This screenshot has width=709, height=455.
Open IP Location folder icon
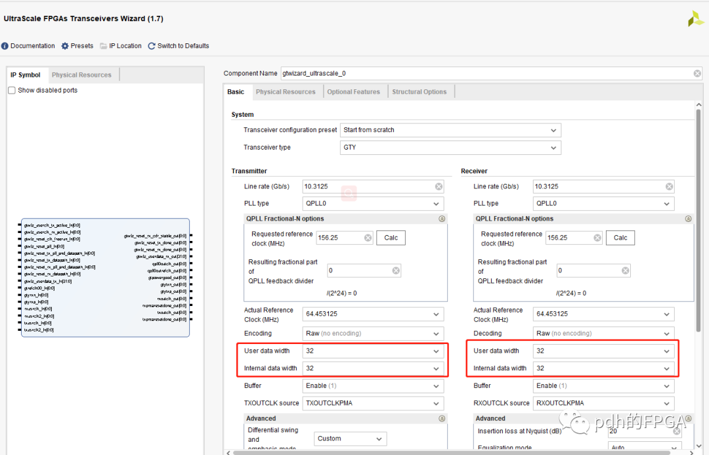104,46
